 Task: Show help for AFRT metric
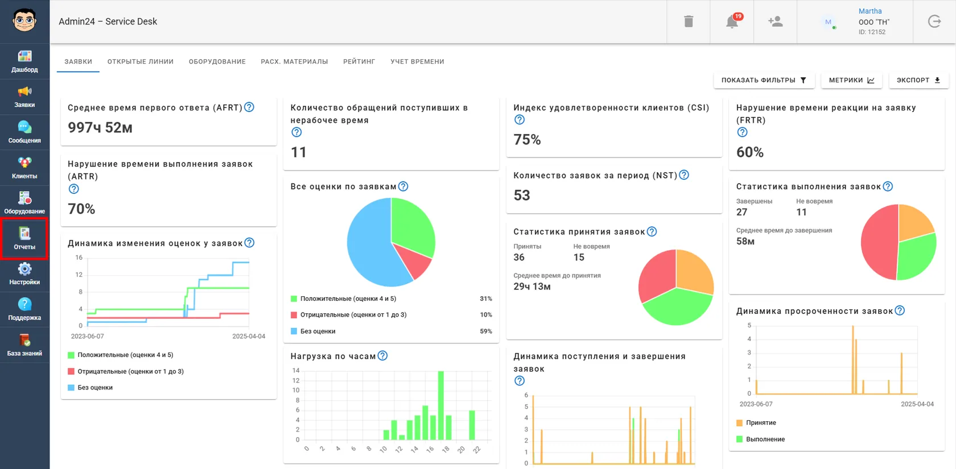249,107
